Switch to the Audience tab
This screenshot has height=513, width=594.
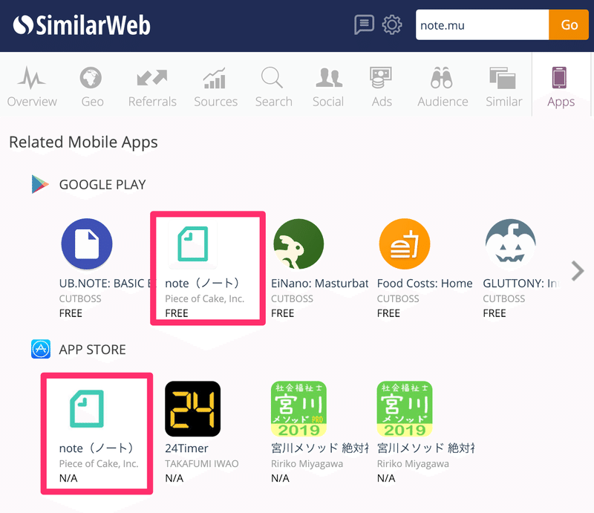(443, 87)
